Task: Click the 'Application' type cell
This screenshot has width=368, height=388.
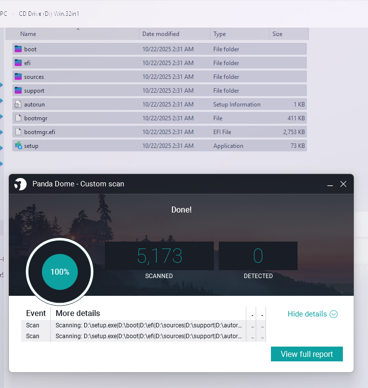Action: coord(228,146)
